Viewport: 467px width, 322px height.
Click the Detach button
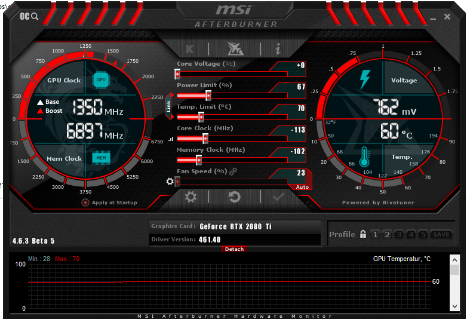click(234, 249)
